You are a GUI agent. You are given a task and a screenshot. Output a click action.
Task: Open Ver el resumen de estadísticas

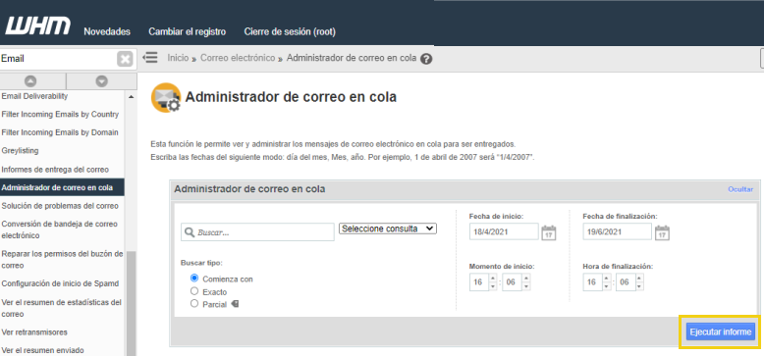point(62,308)
